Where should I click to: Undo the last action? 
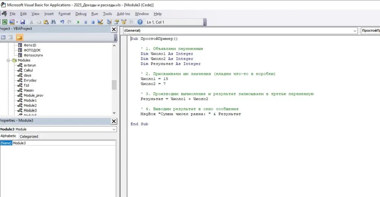coord(62,22)
